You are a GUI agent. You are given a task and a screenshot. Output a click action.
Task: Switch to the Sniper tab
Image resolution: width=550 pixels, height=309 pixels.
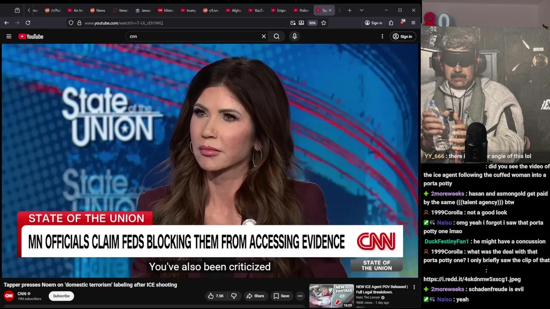click(x=278, y=10)
